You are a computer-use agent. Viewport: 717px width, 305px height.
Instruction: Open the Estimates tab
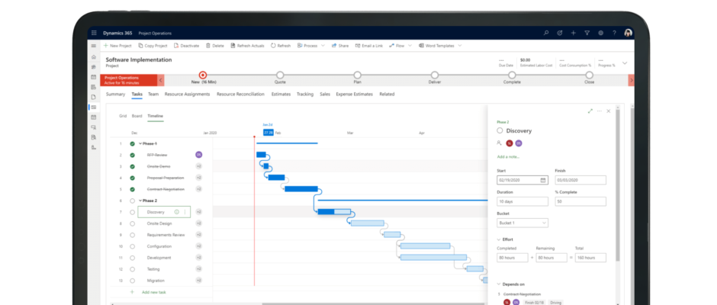click(x=281, y=95)
